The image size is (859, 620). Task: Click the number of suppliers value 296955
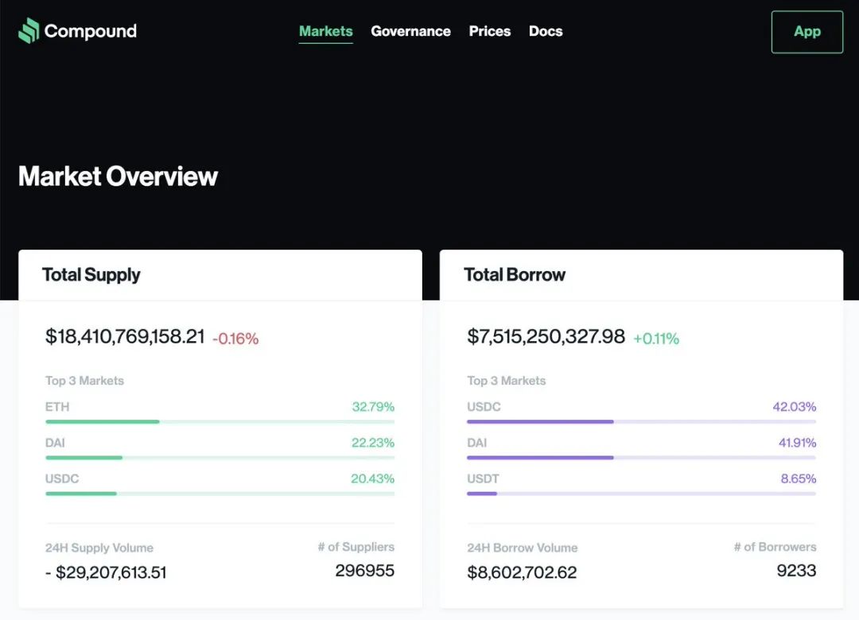point(365,571)
